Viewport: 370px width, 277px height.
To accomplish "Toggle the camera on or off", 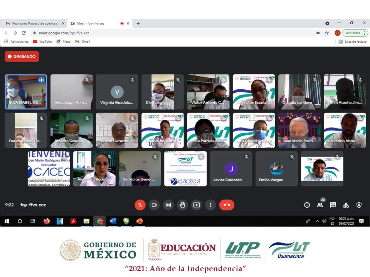I will click(154, 205).
